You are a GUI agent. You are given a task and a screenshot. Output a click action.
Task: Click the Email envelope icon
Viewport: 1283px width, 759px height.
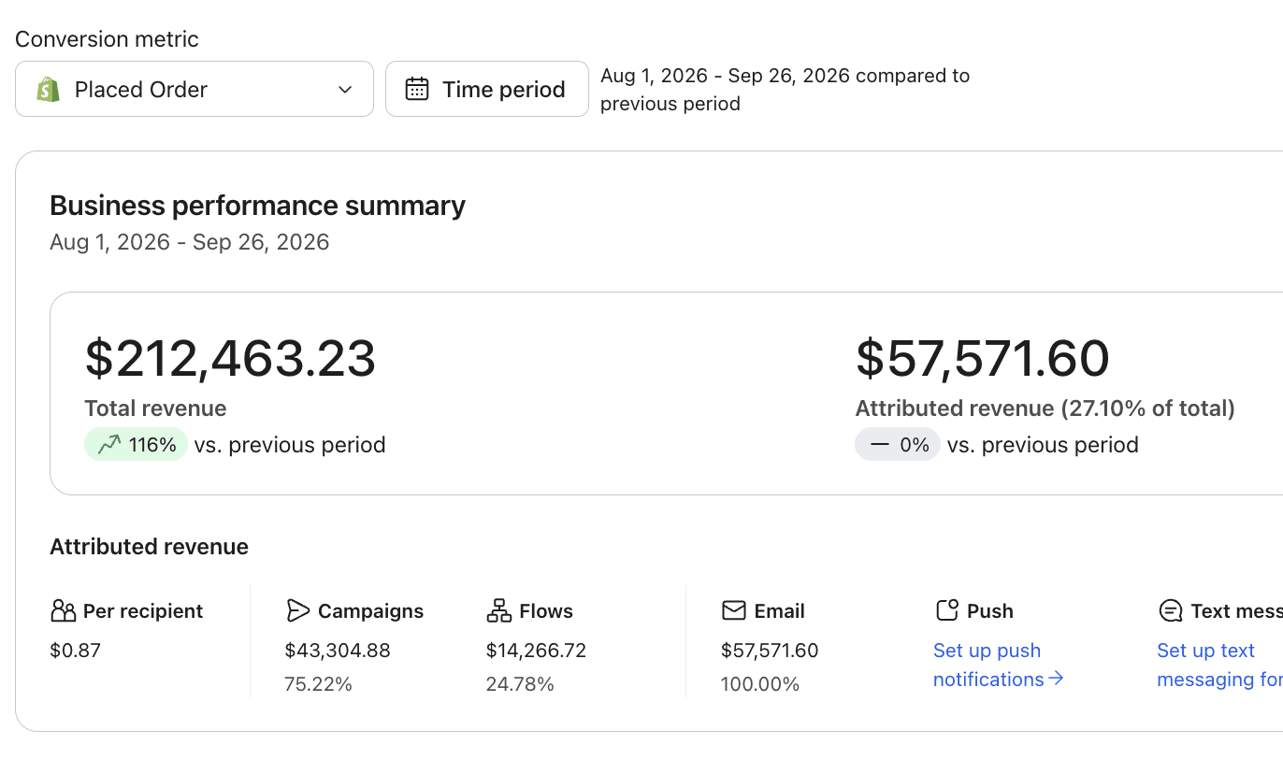click(x=734, y=611)
